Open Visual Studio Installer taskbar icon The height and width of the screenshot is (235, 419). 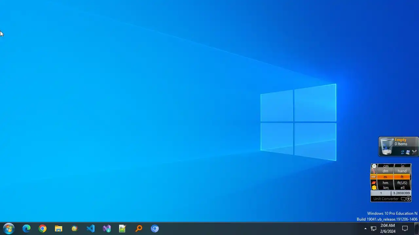click(107, 228)
